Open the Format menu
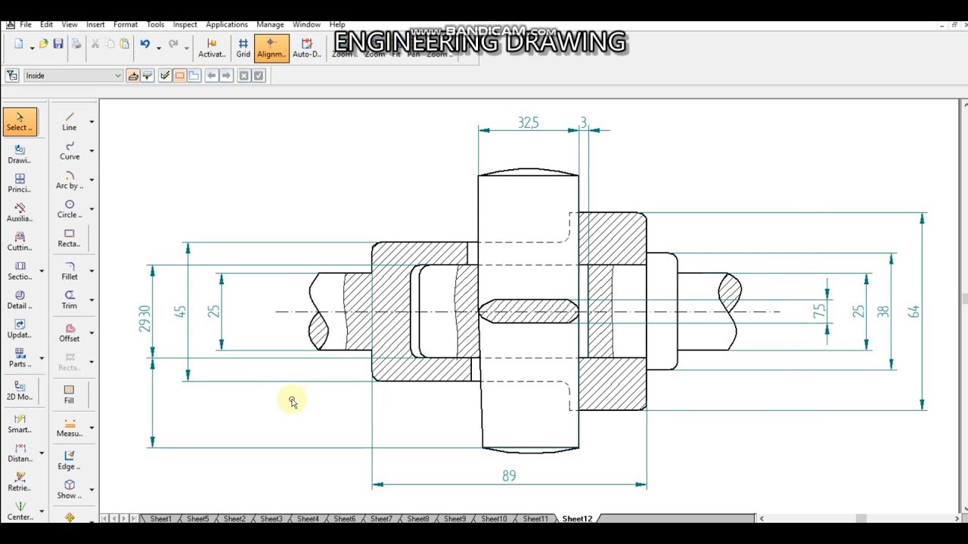This screenshot has width=968, height=544. pyautogui.click(x=126, y=25)
